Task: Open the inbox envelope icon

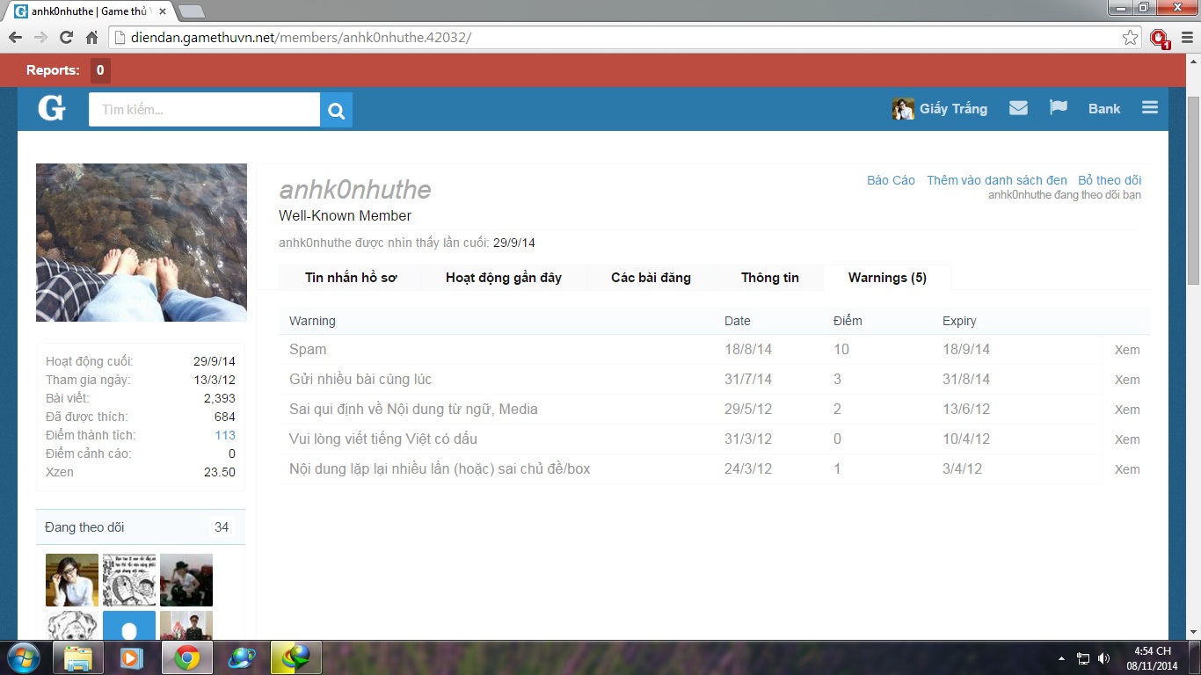Action: [1018, 108]
